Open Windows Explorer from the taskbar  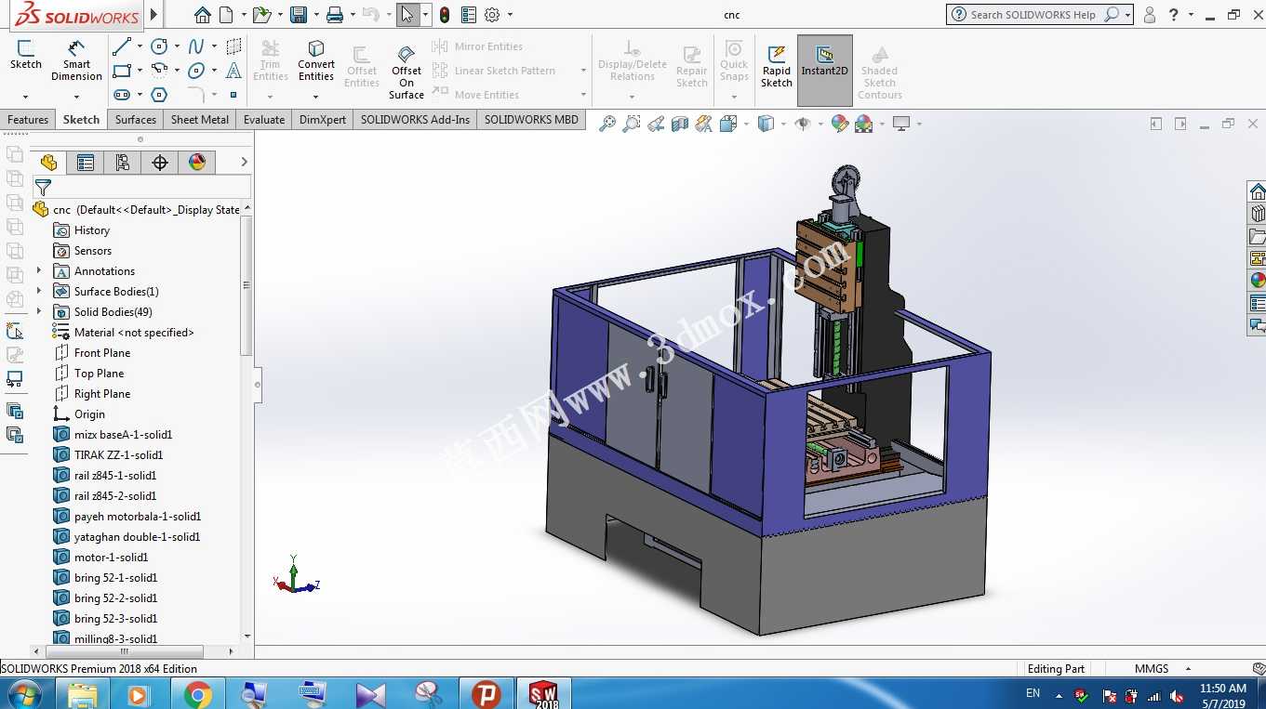coord(83,694)
